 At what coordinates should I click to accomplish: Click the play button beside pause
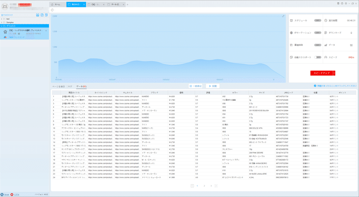[213, 86]
